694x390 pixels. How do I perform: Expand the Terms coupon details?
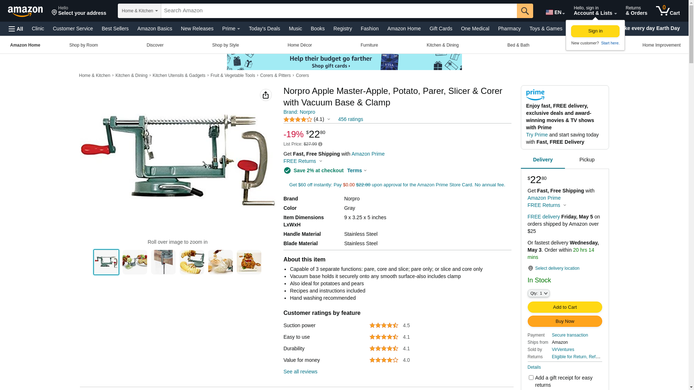point(357,170)
